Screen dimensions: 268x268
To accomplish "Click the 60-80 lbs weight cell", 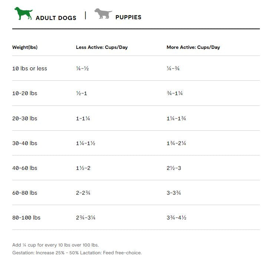I will pos(25,193).
